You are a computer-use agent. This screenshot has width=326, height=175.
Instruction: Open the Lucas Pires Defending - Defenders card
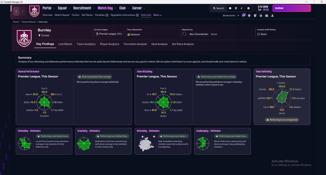click(44, 141)
